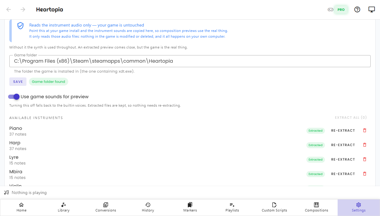Click the Playlists queue icon
The image size is (380, 216).
coord(232,205)
